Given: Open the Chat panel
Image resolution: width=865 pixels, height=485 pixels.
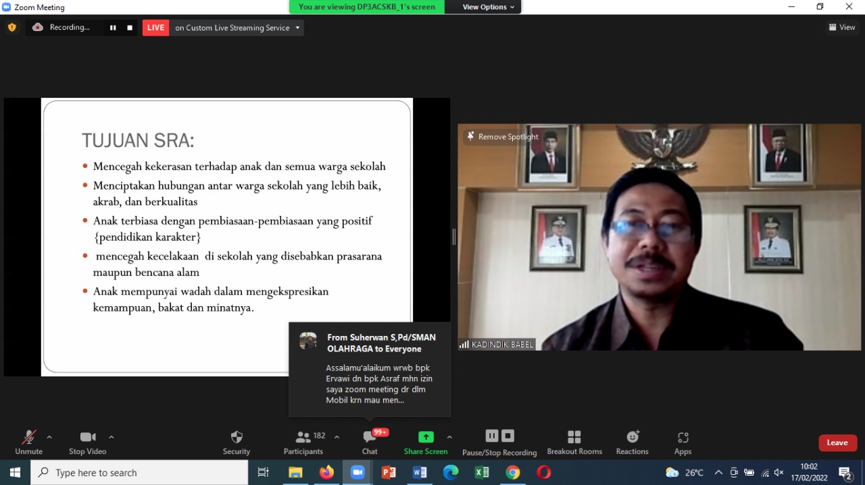Looking at the screenshot, I should tap(370, 443).
